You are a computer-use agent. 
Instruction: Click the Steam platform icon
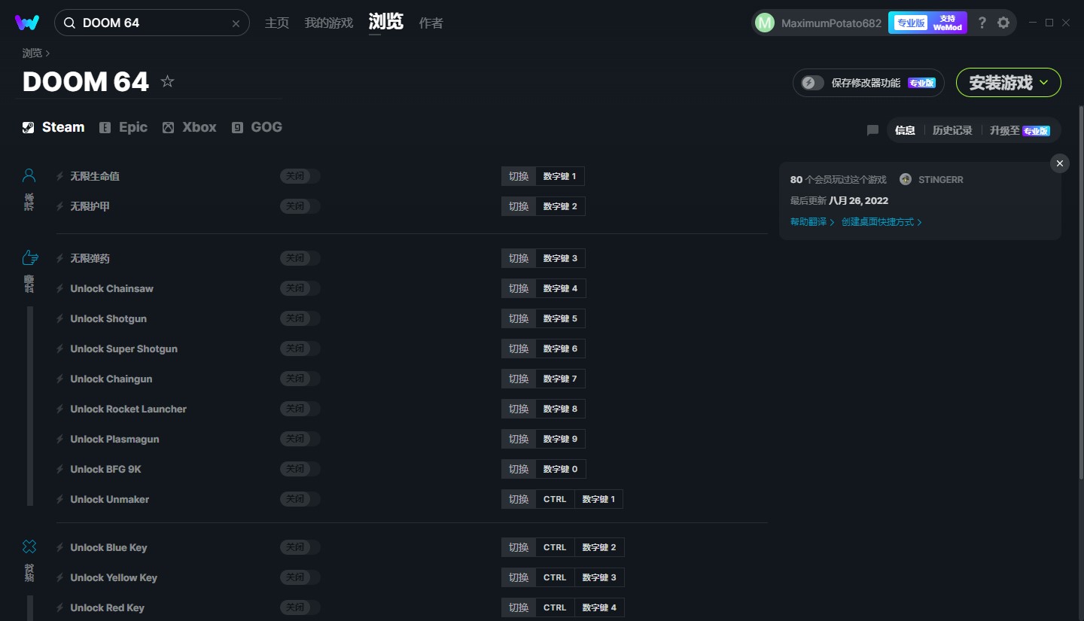(x=28, y=127)
